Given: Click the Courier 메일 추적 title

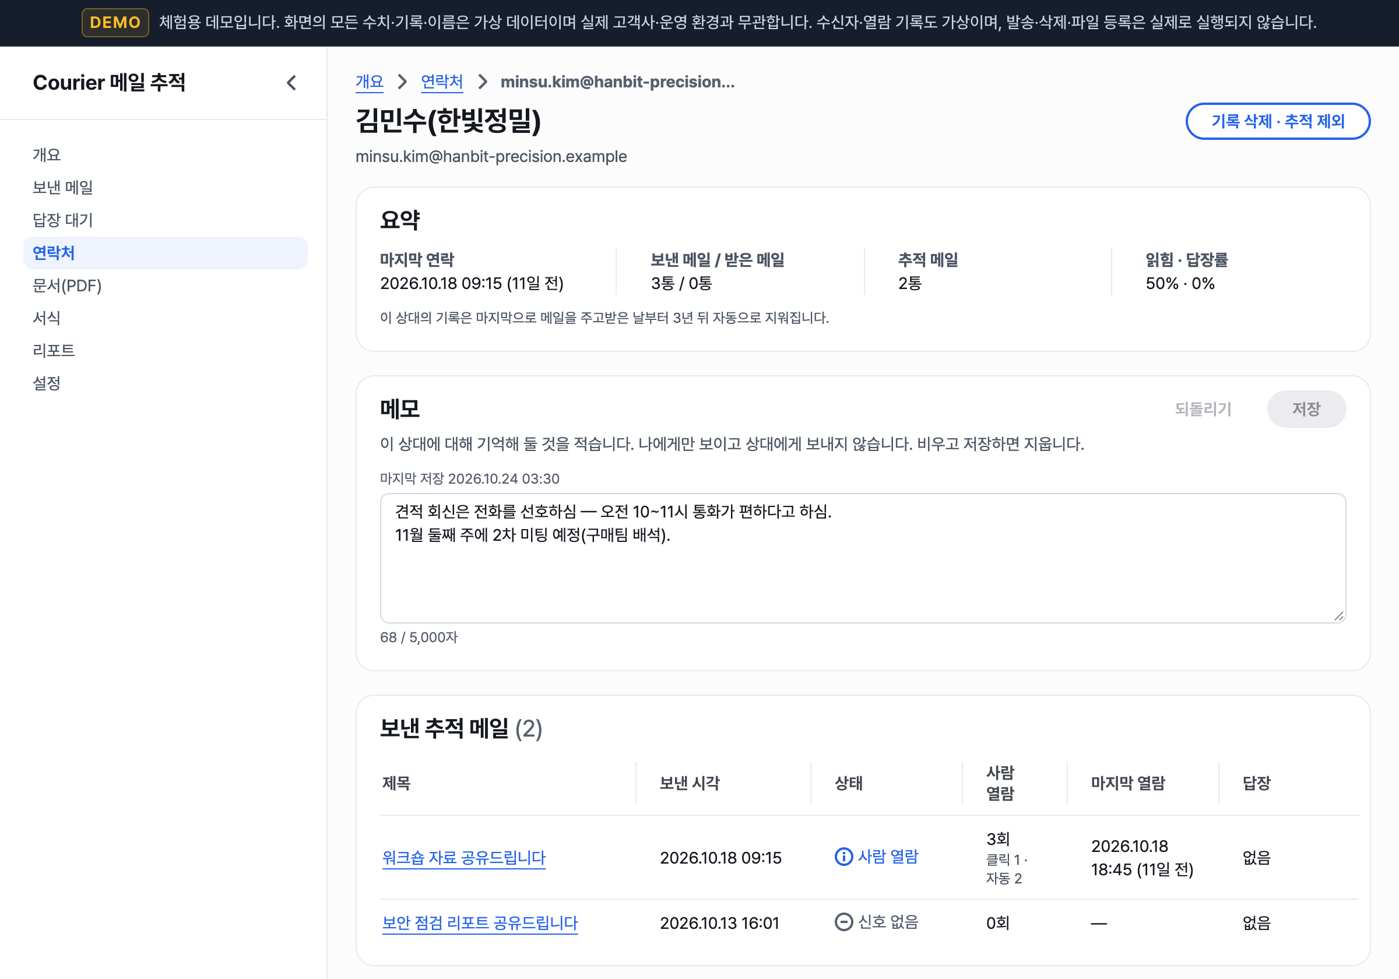Looking at the screenshot, I should pyautogui.click(x=109, y=82).
